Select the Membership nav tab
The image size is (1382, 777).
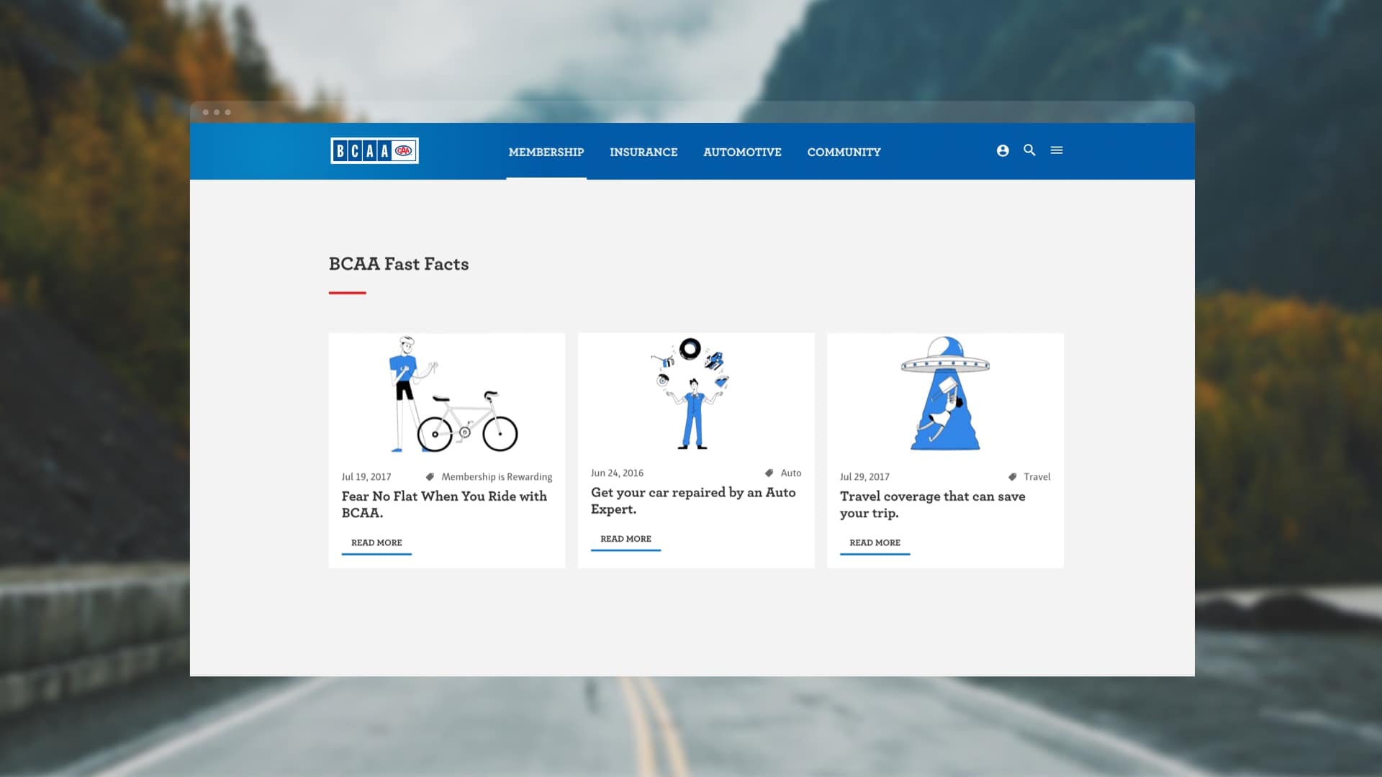pyautogui.click(x=546, y=152)
